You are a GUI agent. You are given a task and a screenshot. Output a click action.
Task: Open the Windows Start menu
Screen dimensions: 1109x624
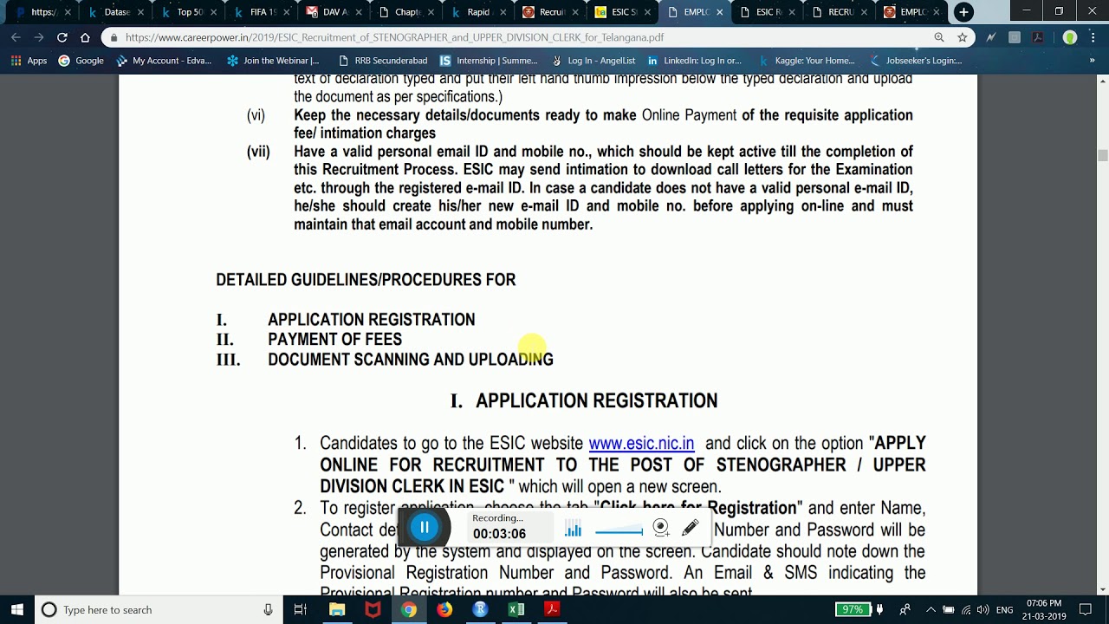pyautogui.click(x=17, y=609)
